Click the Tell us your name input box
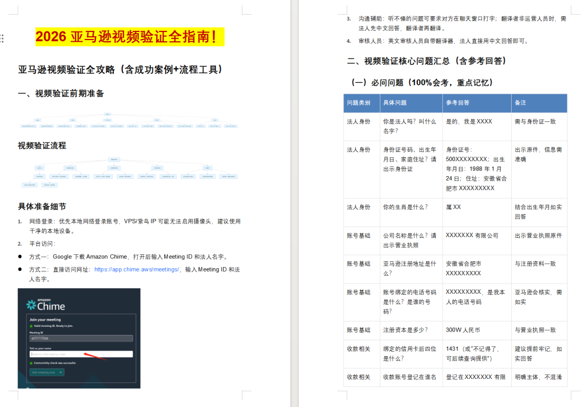 pos(80,354)
